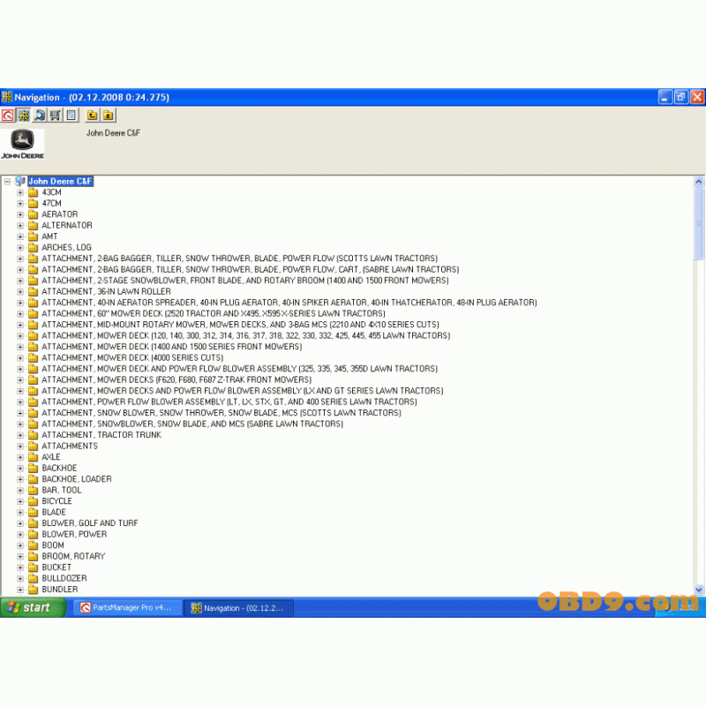Select MOWER DECKS F620, F680, F687 Z-TRAK entry
The image size is (706, 706).
(x=176, y=380)
